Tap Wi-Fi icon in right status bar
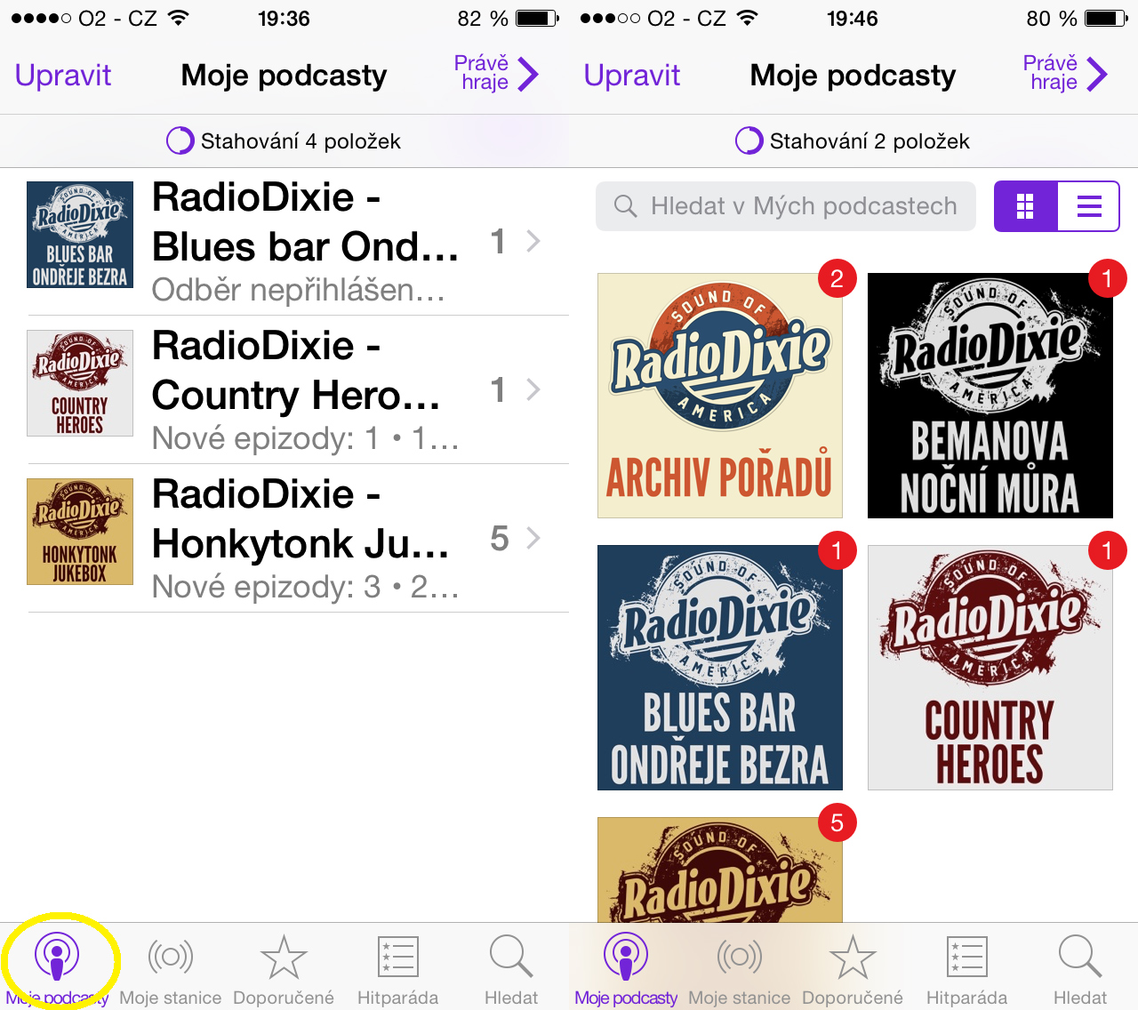The width and height of the screenshot is (1138, 1010). pos(748,18)
